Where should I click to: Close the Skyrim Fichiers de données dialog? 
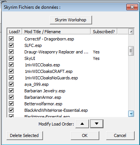[x=132, y=7]
